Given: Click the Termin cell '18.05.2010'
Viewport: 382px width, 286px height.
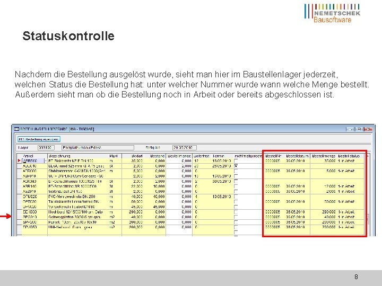Looking at the screenshot, I should [221, 161].
